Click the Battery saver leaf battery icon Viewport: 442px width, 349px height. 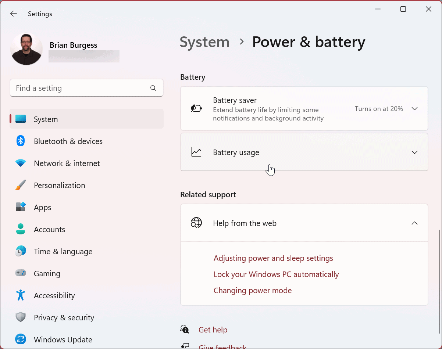pos(196,108)
